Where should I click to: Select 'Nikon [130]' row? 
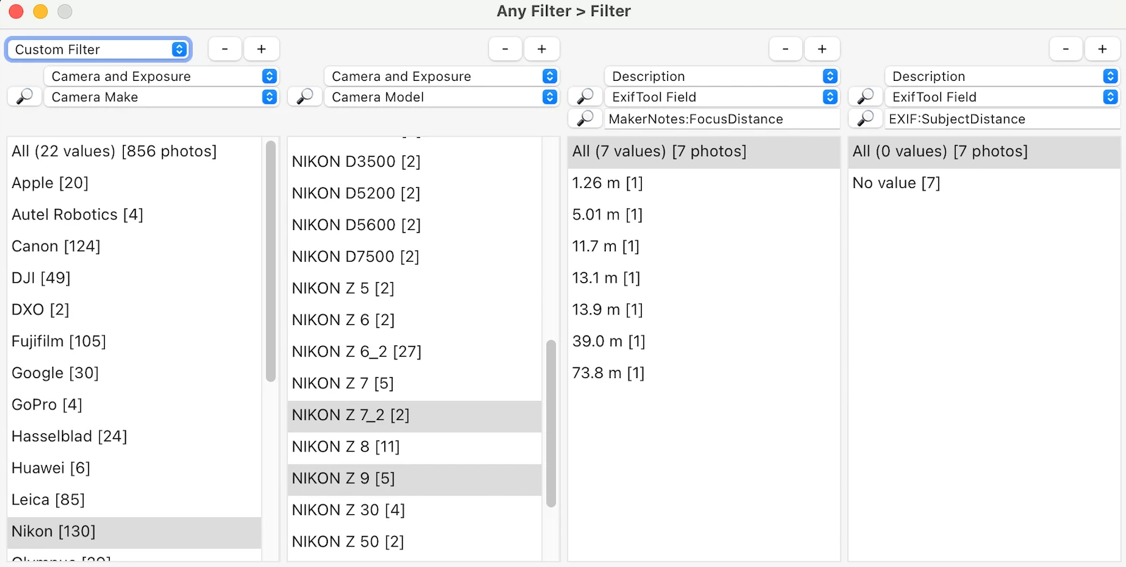134,532
